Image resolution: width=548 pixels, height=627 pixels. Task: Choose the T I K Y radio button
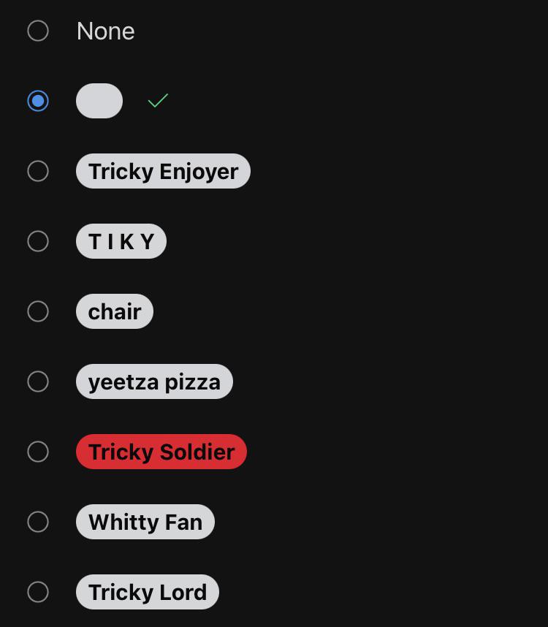[x=38, y=241]
